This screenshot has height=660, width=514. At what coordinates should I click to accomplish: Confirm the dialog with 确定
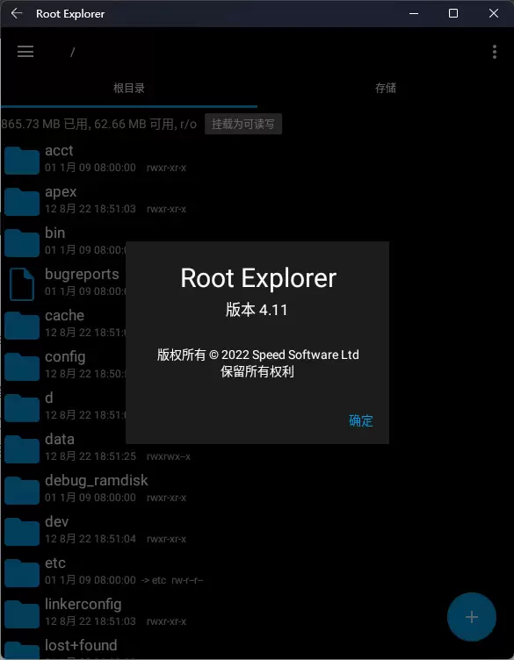[361, 420]
